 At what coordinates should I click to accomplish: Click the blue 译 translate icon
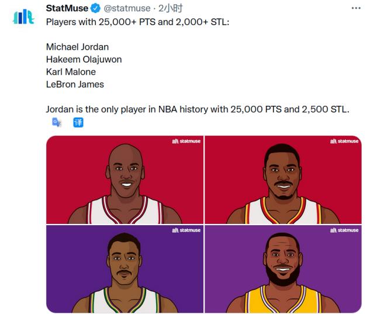coord(78,123)
